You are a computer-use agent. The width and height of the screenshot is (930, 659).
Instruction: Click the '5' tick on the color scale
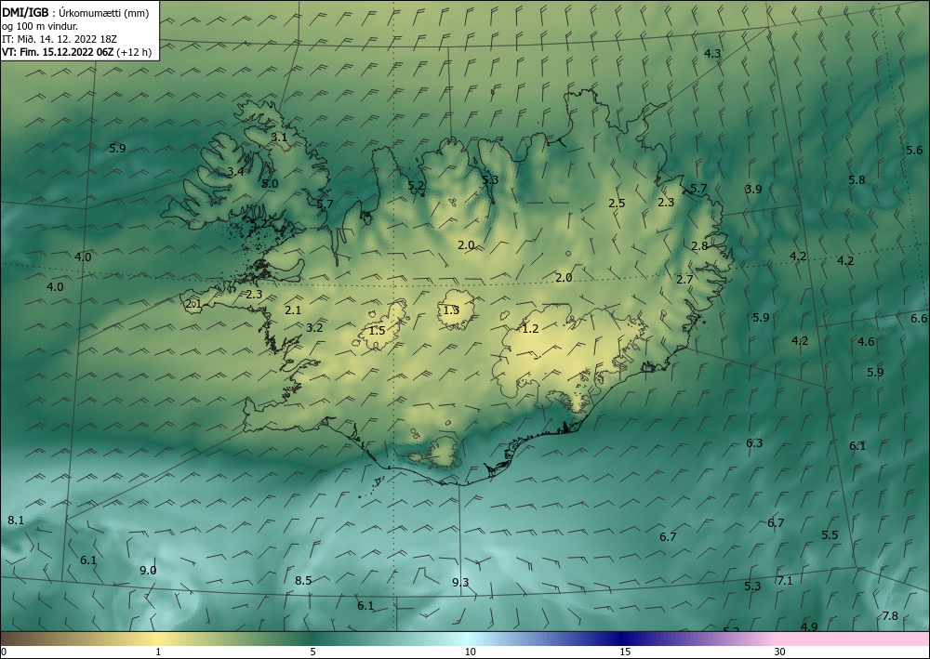[x=312, y=652]
